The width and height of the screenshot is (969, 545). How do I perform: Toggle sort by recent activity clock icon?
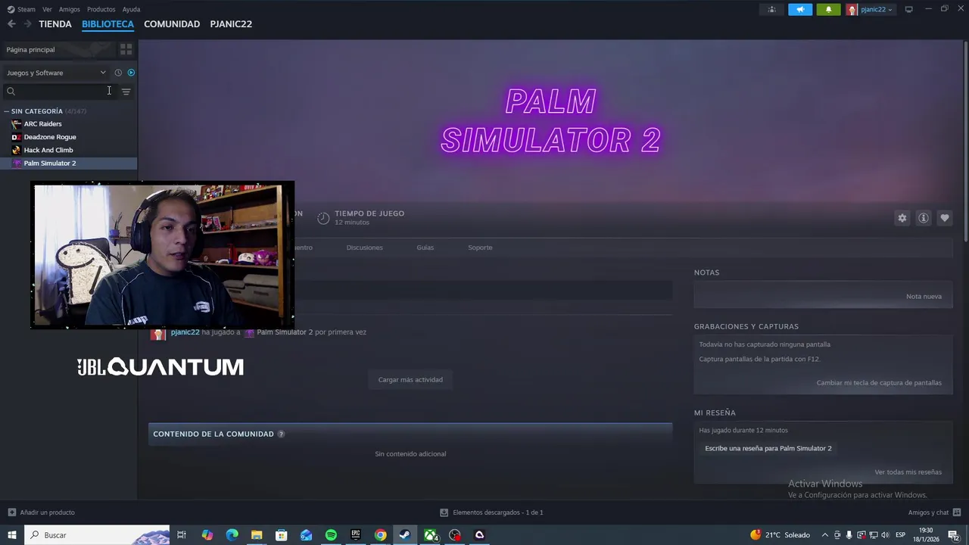pos(118,73)
